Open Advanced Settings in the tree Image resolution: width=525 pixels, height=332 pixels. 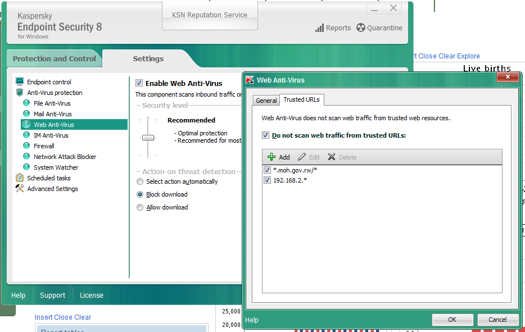pos(53,188)
